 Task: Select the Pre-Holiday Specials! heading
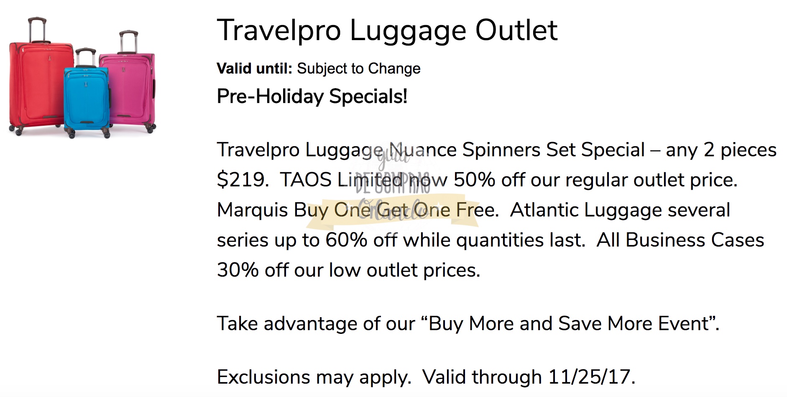[312, 97]
